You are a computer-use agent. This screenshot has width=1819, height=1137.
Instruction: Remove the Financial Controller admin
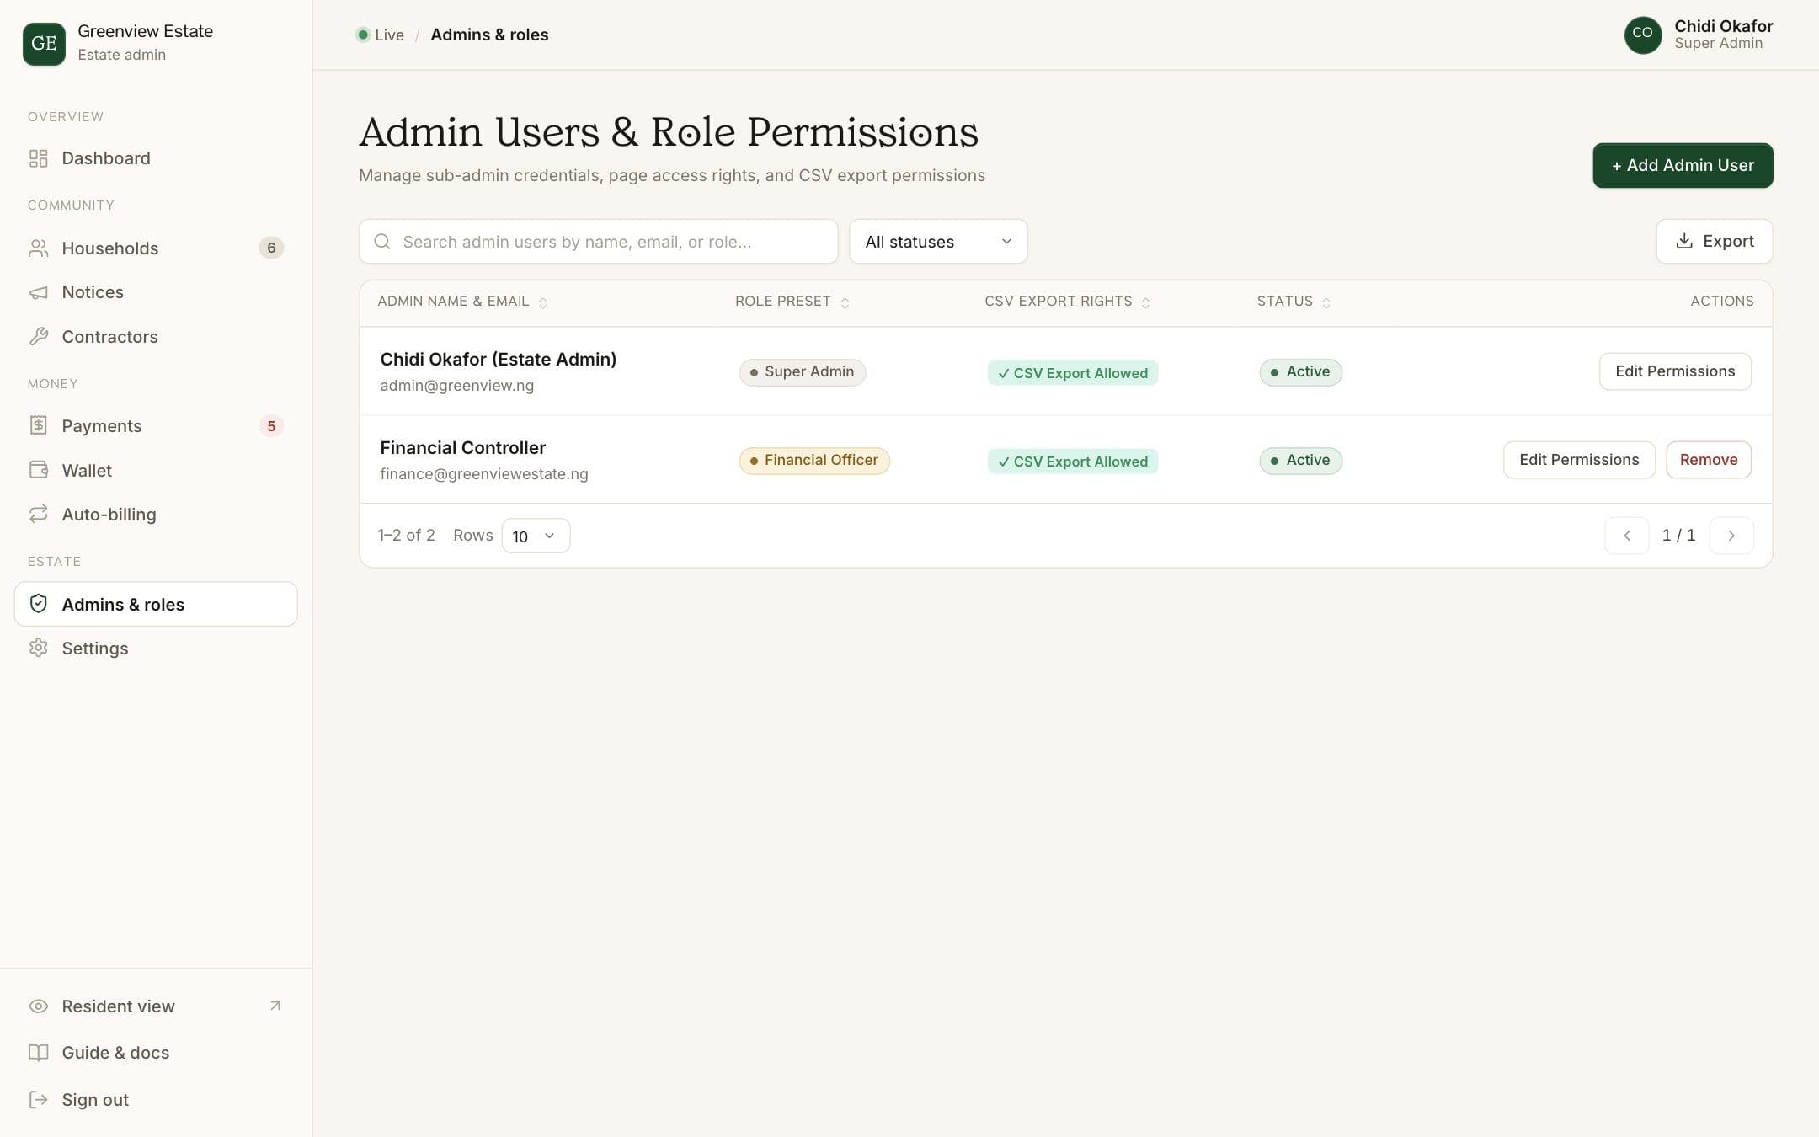coord(1709,460)
